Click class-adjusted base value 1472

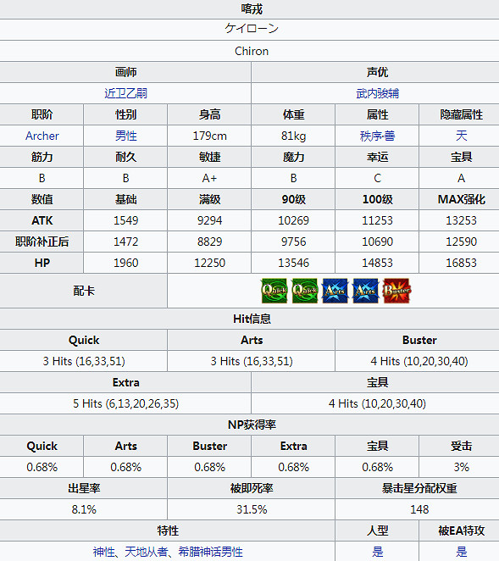[x=125, y=242]
